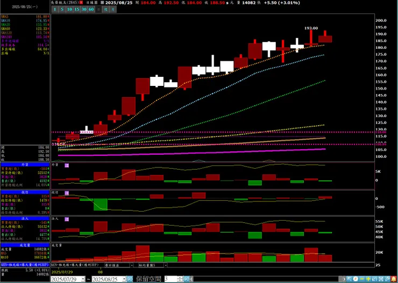Open the purple settings icon in 法人 pane
The image size is (398, 283).
point(67,219)
